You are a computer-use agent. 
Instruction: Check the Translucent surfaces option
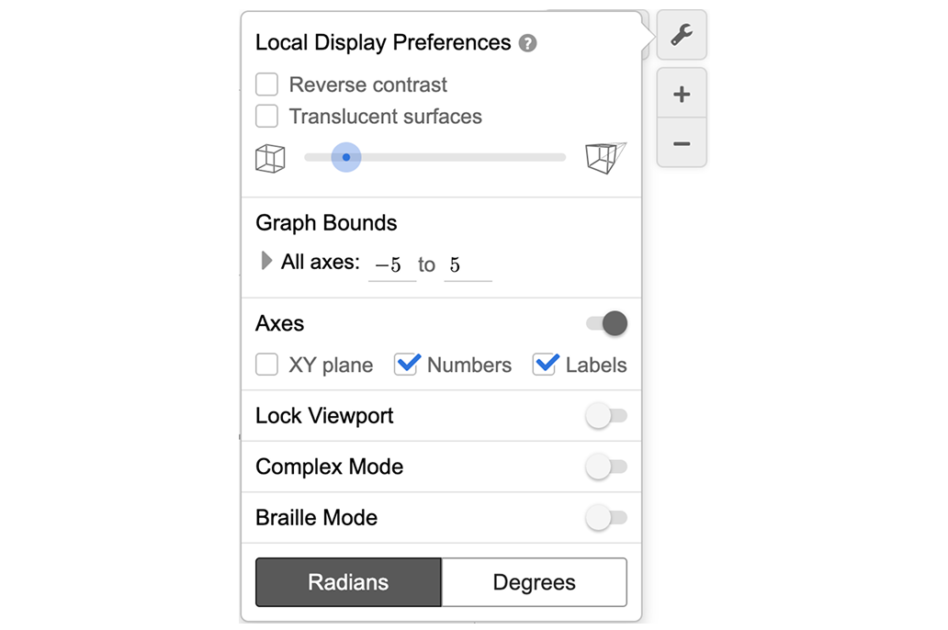267,117
